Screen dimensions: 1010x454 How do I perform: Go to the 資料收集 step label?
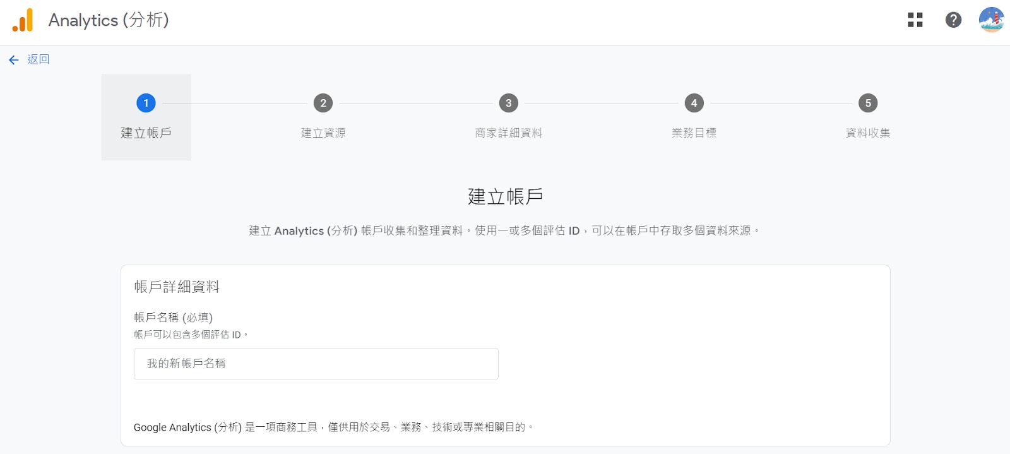868,133
